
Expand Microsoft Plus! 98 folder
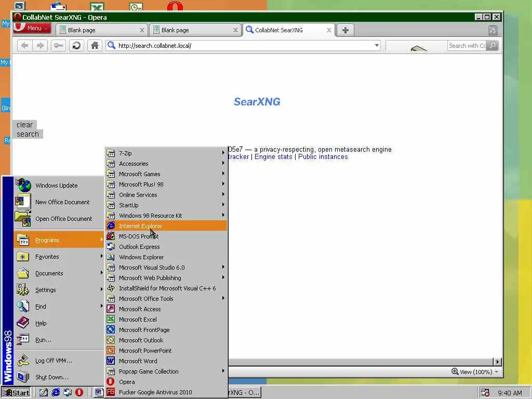pyautogui.click(x=166, y=184)
